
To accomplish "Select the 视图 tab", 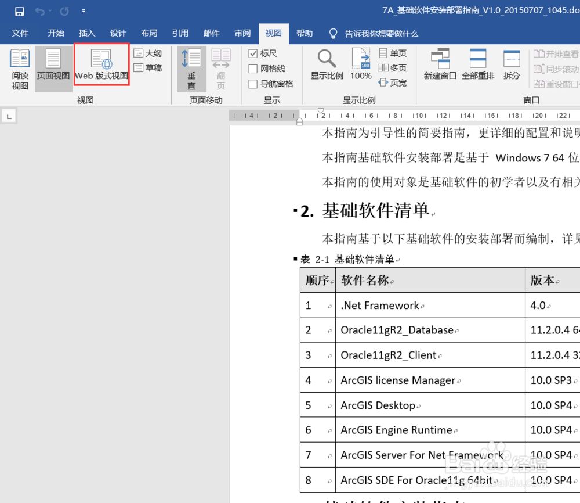I will (273, 33).
